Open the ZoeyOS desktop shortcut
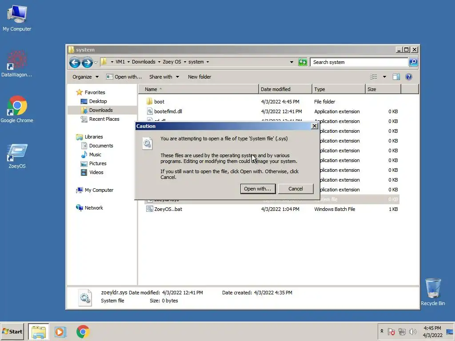The image size is (455, 341). point(17,156)
